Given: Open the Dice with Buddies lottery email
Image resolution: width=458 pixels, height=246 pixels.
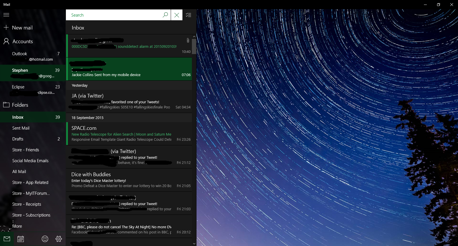Looking at the screenshot, I should (129, 180).
